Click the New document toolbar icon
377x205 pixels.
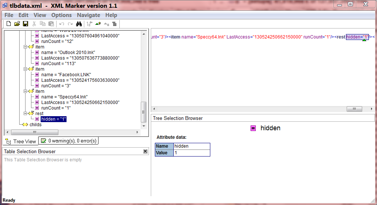pyautogui.click(x=9, y=24)
